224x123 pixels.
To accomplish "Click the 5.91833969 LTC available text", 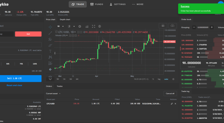I will point(30,50).
